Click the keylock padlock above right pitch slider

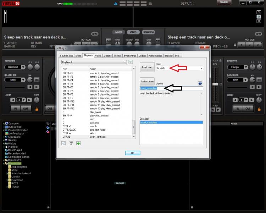(220, 60)
